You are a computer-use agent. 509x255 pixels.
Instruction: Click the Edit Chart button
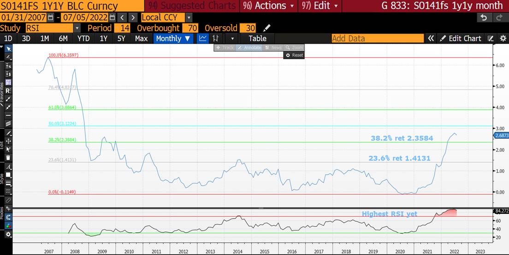[461, 38]
